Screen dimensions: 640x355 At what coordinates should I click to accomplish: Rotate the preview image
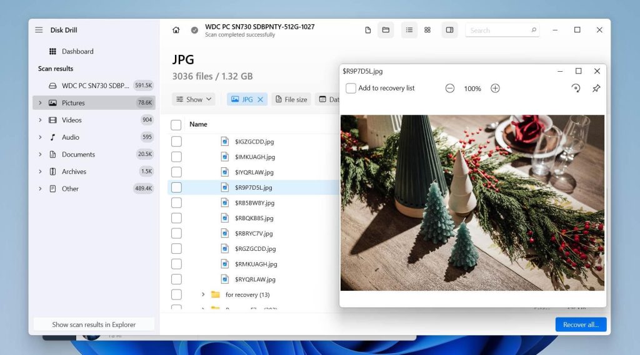coord(576,88)
